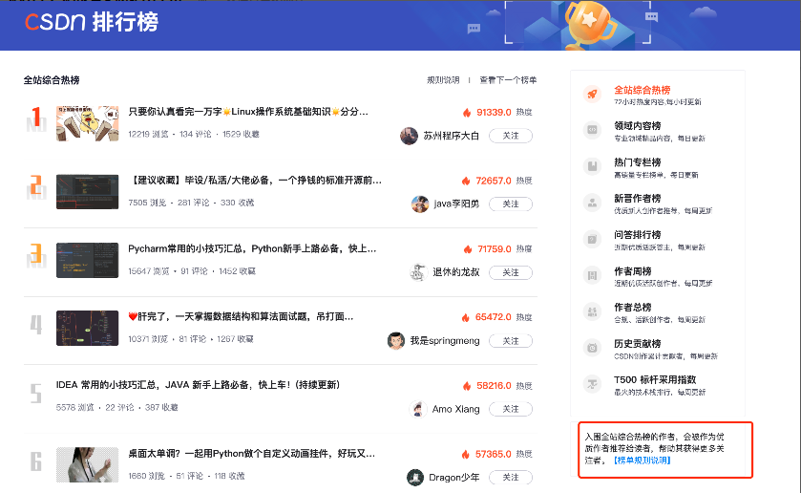Click the rocket icon for 全站综合热榜
Screen dimensions: 801x493
coord(592,94)
